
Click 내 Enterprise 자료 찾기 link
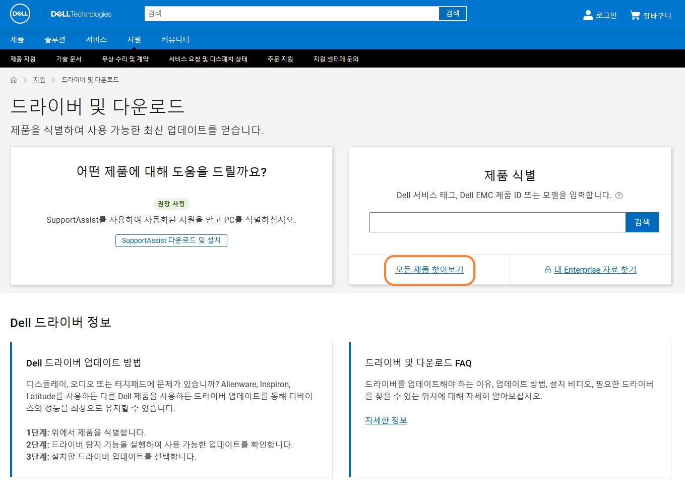pyautogui.click(x=595, y=270)
